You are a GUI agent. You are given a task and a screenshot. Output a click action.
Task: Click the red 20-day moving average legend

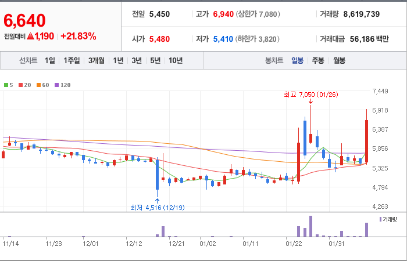pyautogui.click(x=25, y=85)
